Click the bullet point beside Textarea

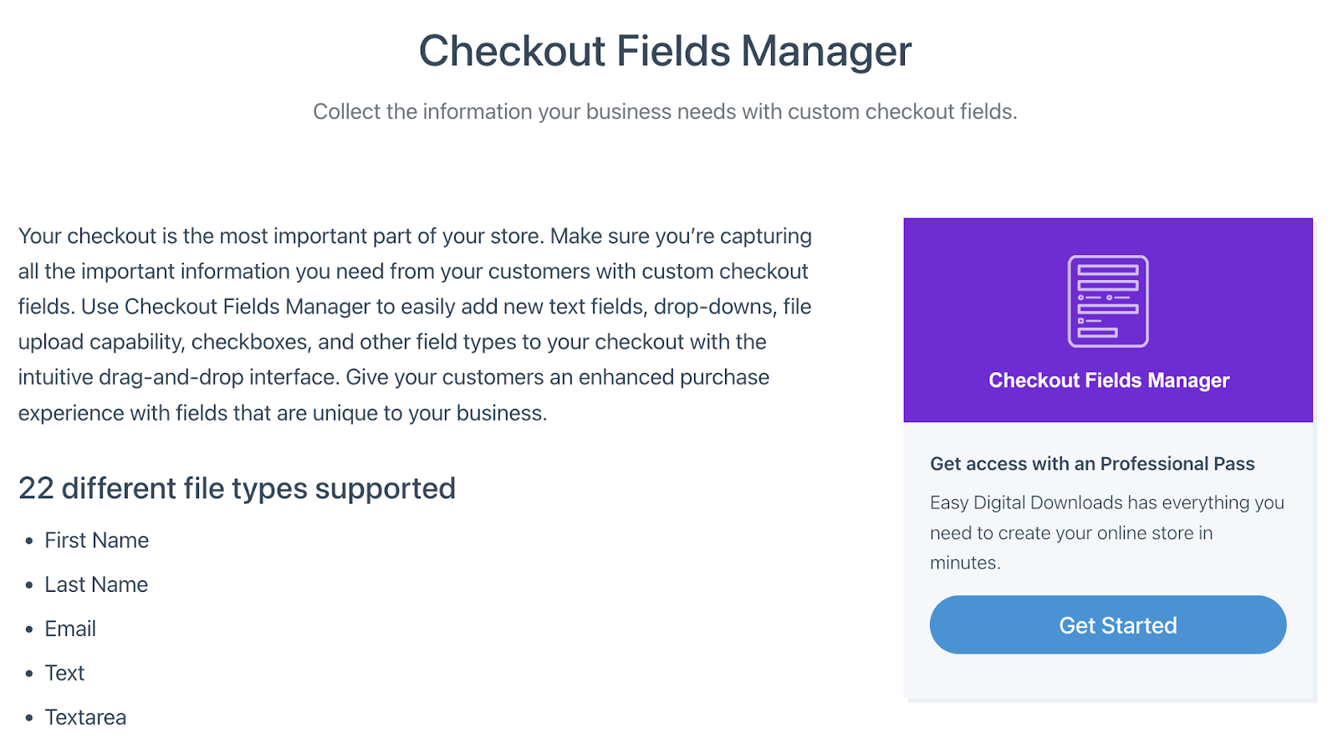pos(29,718)
